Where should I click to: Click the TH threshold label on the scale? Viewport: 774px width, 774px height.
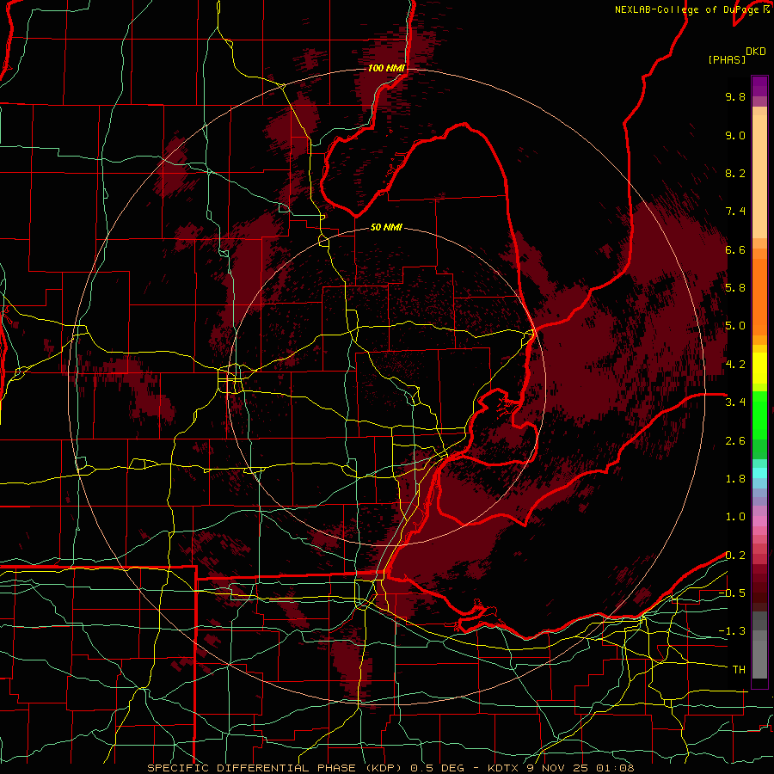click(x=739, y=670)
